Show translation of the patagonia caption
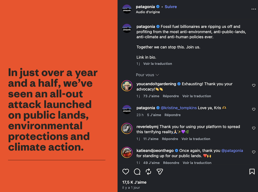Image resolution: width=258 pixels, height=192 pixels. pos(157,64)
